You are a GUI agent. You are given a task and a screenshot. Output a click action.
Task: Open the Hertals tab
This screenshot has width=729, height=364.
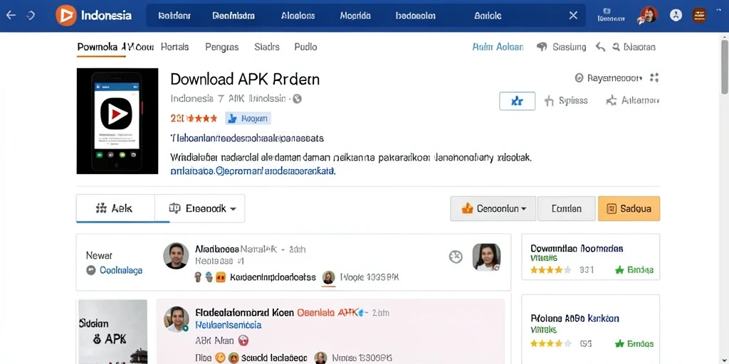(175, 47)
